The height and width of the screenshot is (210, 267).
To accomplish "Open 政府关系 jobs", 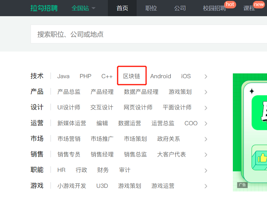I will (169, 139).
